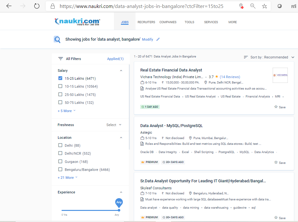Viewport: 298px width, 222px height.
Task: Open the JOBS navigation tab
Action: (125, 22)
